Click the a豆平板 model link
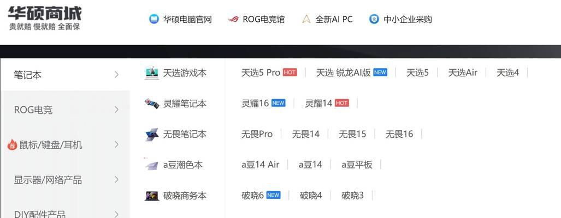 [x=357, y=165]
